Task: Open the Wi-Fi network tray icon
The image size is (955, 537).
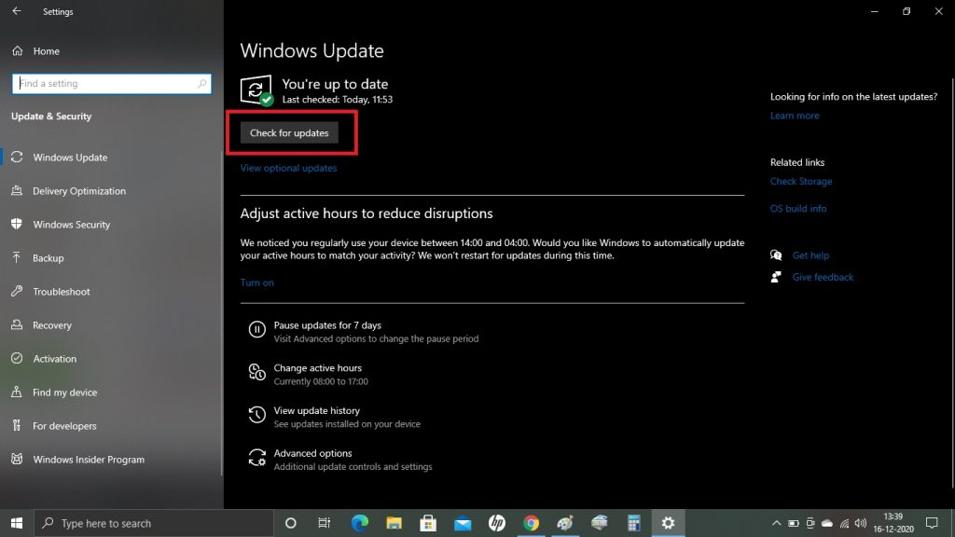Action: click(844, 523)
